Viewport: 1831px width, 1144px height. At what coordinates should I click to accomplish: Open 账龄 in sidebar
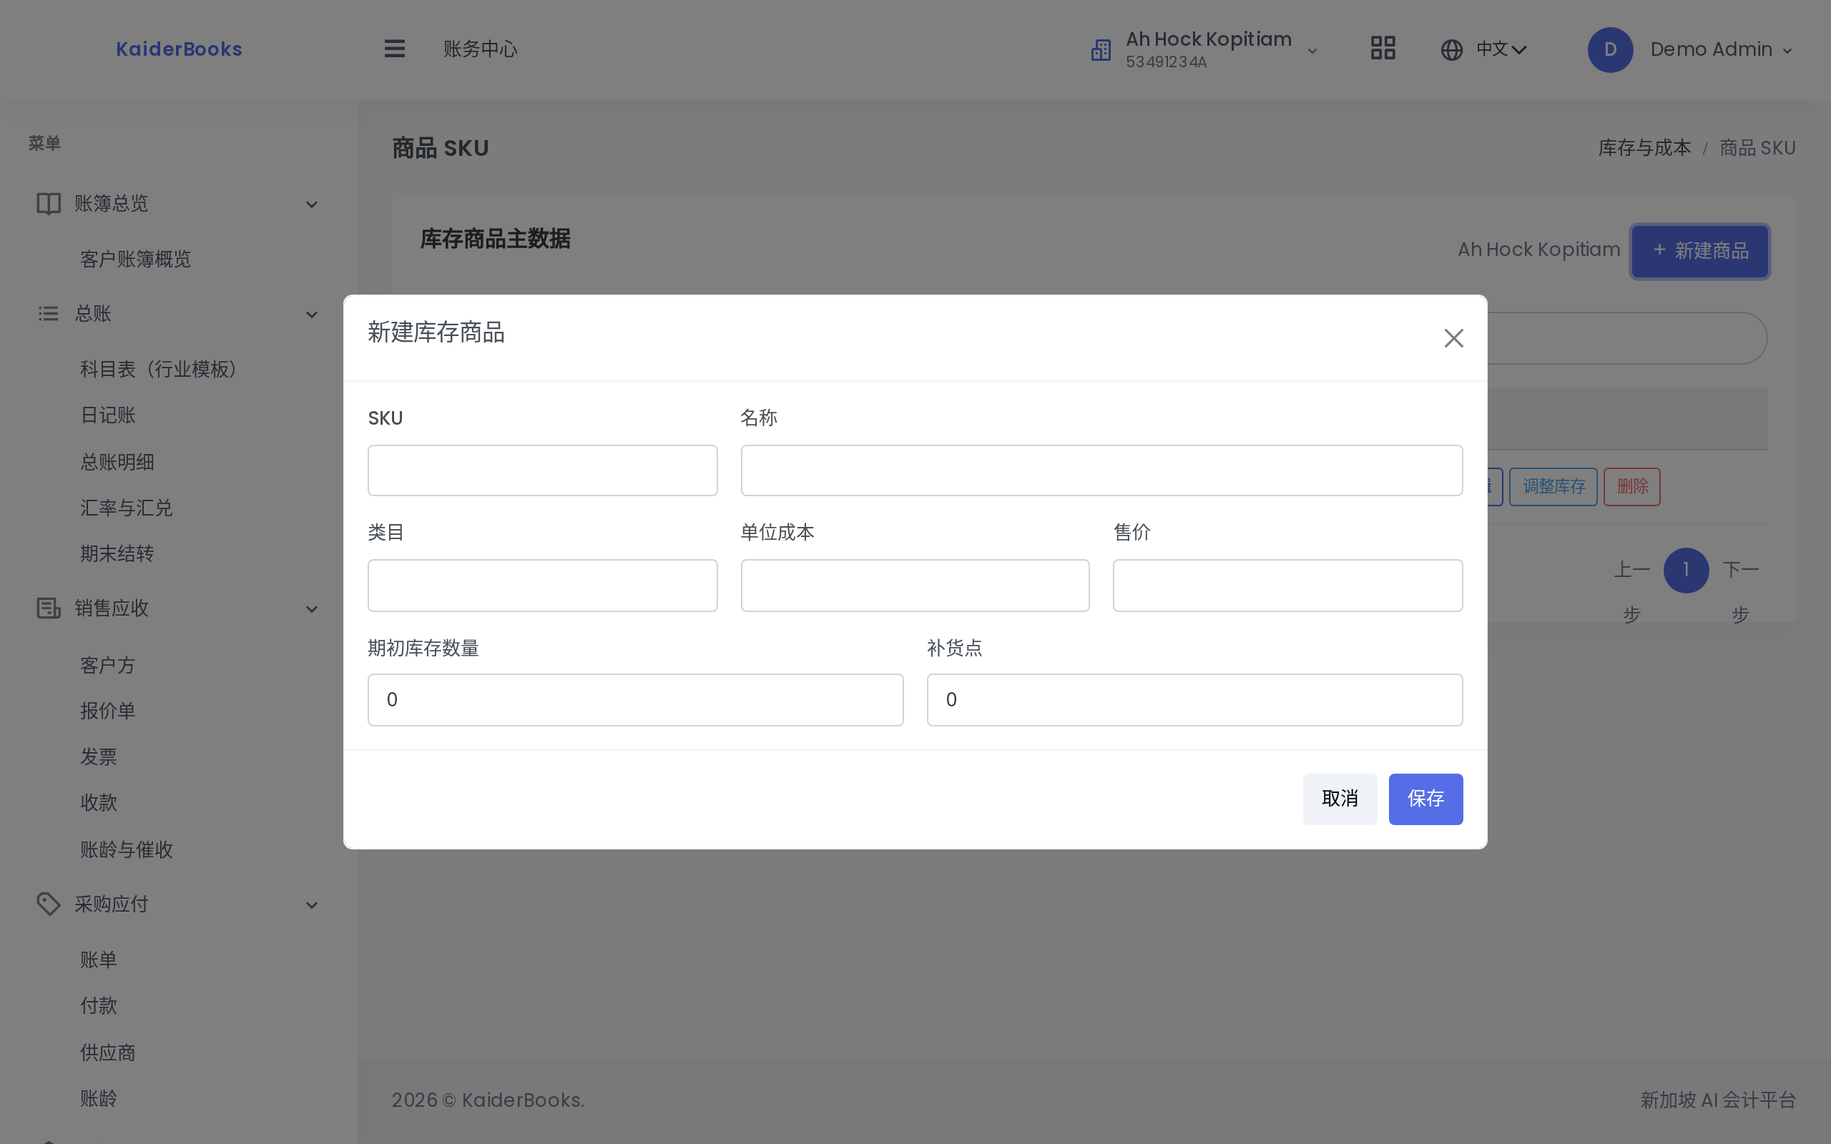point(99,1098)
